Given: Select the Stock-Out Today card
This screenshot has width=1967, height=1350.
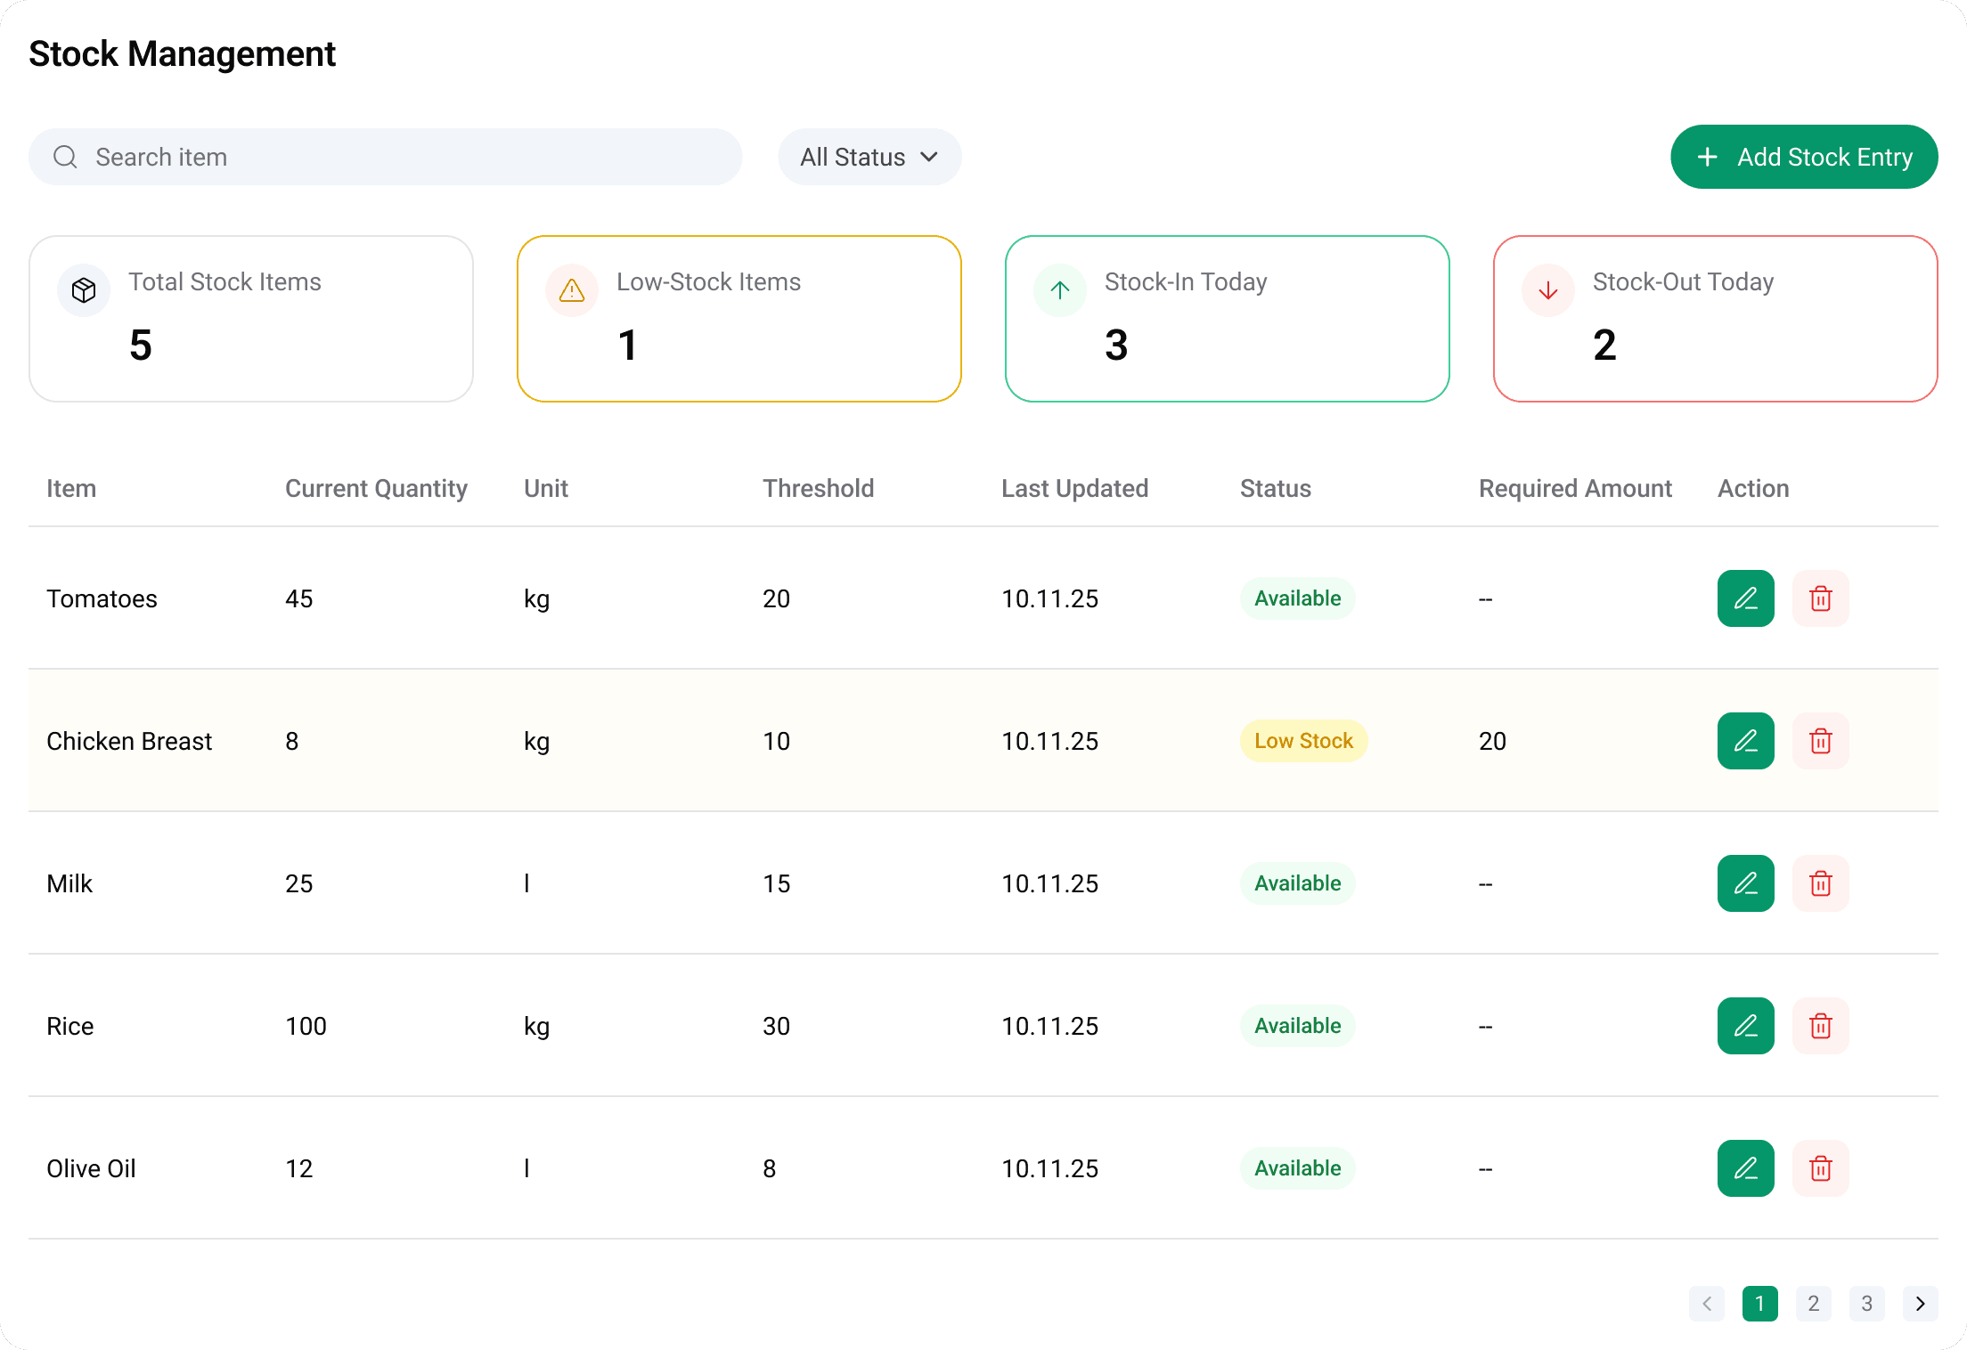Looking at the screenshot, I should [x=1715, y=319].
